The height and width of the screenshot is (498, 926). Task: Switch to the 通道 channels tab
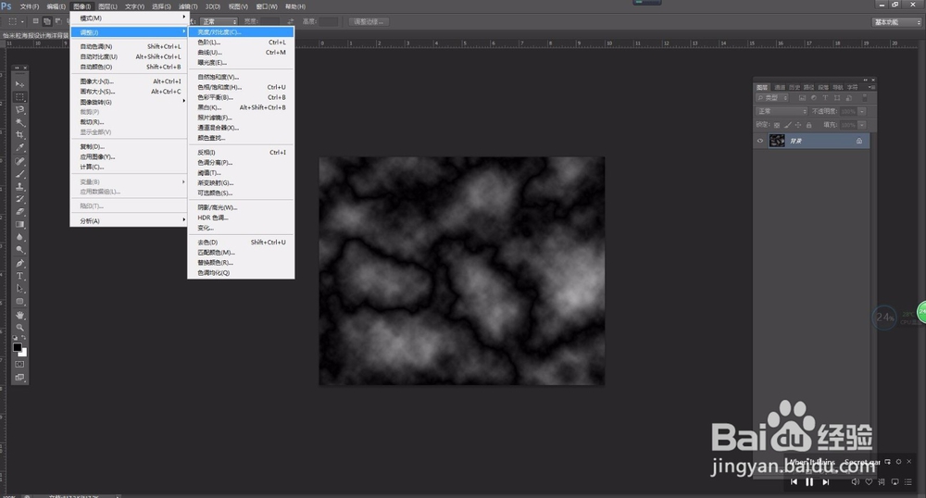click(x=780, y=87)
